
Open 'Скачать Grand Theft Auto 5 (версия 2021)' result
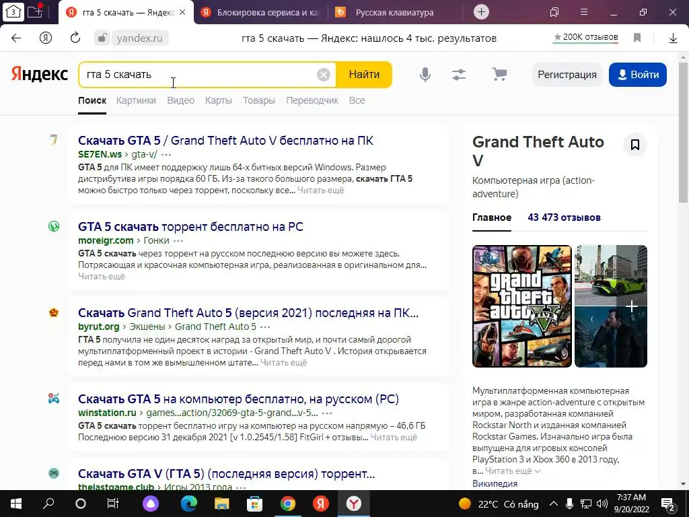248,313
